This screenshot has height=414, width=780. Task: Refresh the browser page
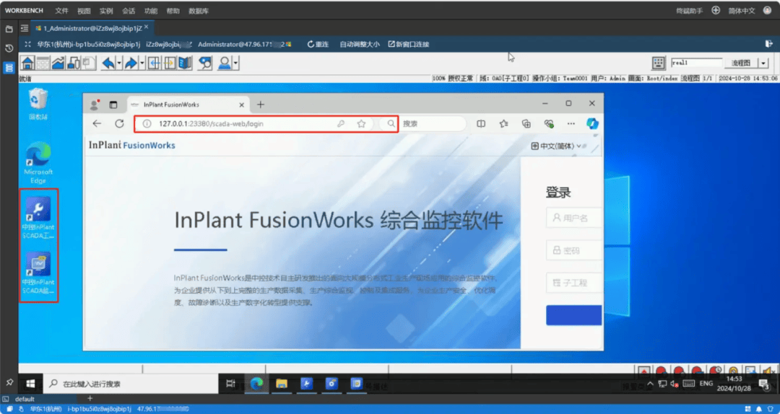pos(120,124)
